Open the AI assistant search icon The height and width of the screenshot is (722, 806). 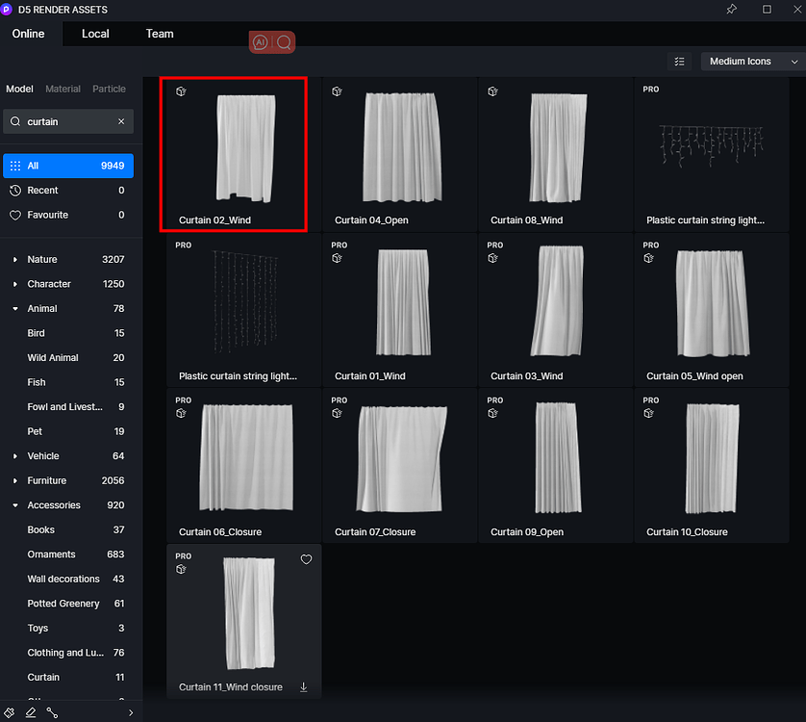pyautogui.click(x=260, y=42)
